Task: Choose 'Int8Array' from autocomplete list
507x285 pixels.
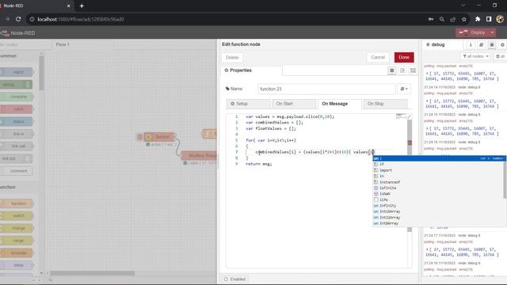Action: coord(438,223)
